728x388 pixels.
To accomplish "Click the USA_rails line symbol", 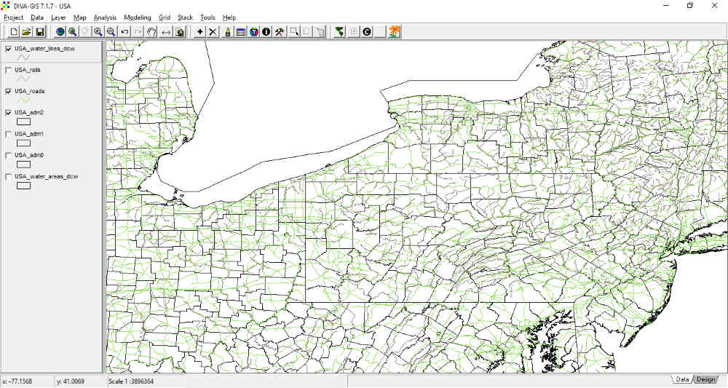I will click(x=23, y=79).
